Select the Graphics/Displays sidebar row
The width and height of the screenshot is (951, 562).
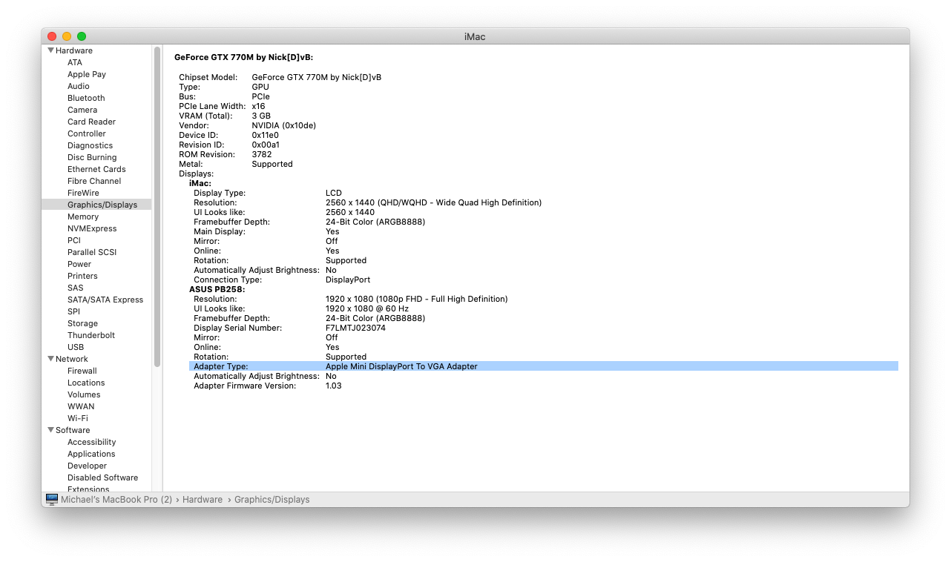(x=96, y=205)
